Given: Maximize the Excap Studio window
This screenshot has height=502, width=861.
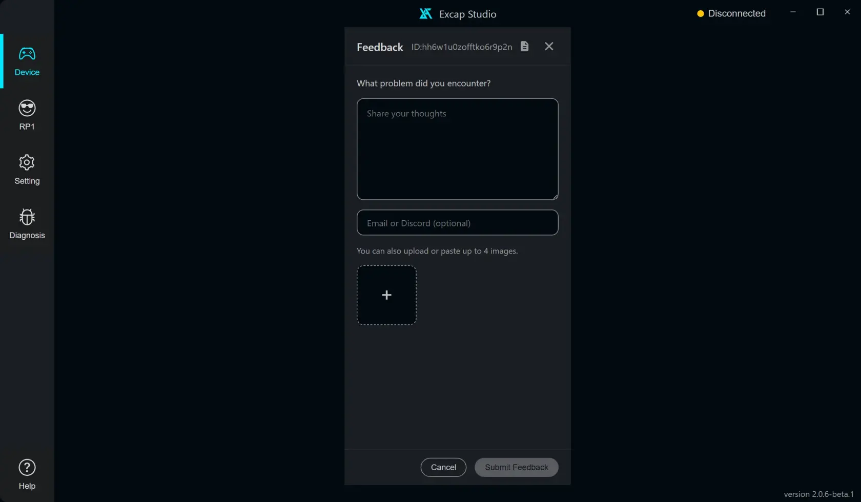Looking at the screenshot, I should pyautogui.click(x=820, y=12).
